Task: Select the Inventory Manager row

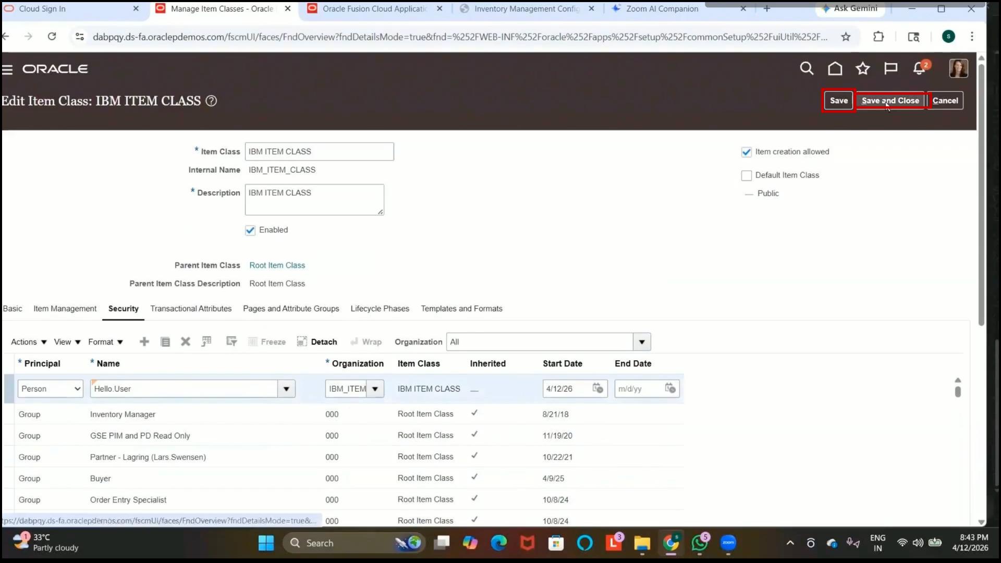Action: click(x=344, y=414)
